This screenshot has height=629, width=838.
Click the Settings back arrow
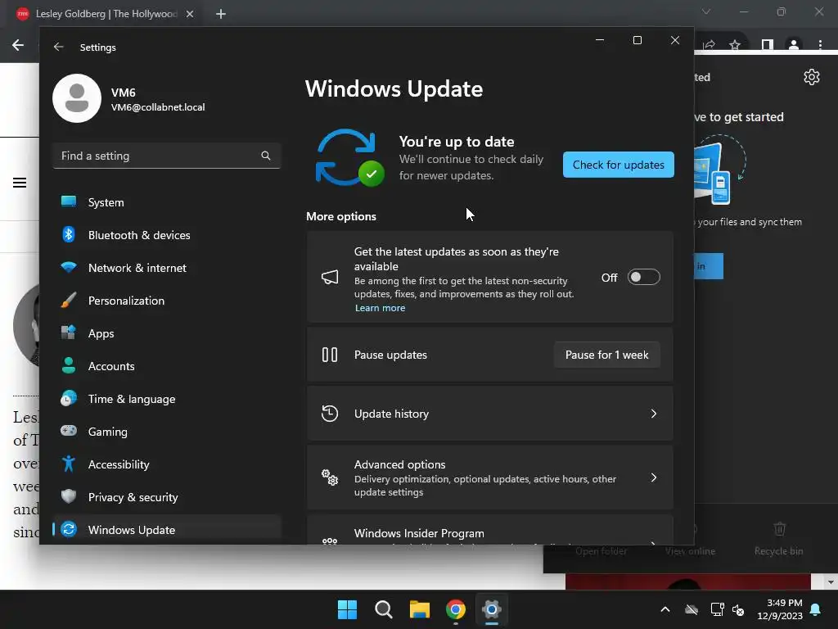pos(59,47)
